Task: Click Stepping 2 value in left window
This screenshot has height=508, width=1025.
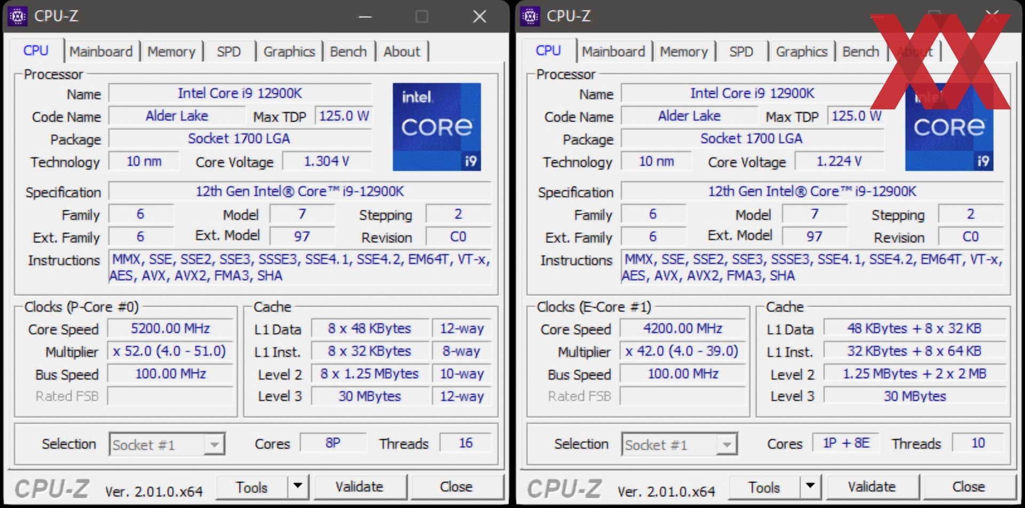Action: point(458,214)
